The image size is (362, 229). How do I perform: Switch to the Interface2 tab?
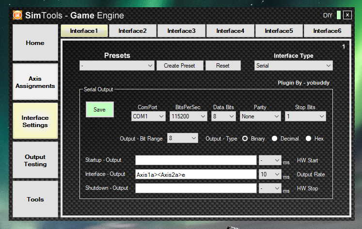point(133,31)
